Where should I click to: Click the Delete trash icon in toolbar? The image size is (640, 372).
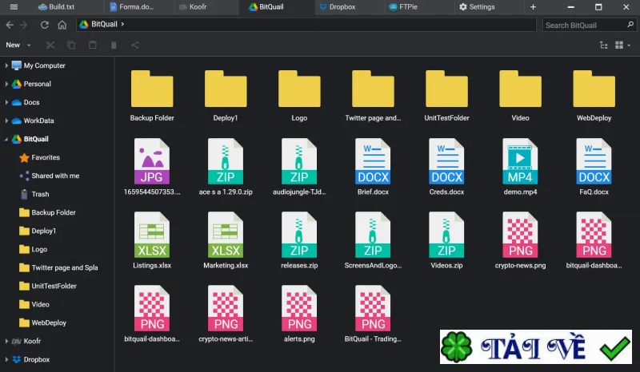114,46
